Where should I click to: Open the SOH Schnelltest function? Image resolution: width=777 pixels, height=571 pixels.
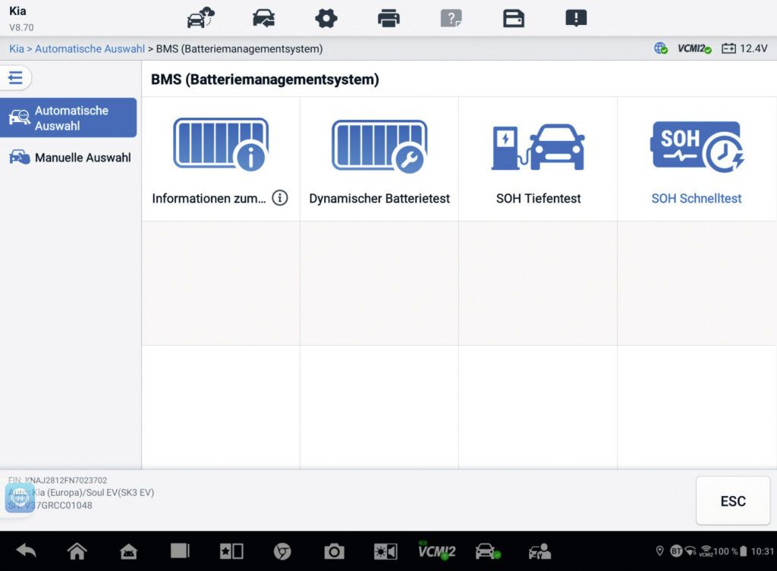(697, 160)
